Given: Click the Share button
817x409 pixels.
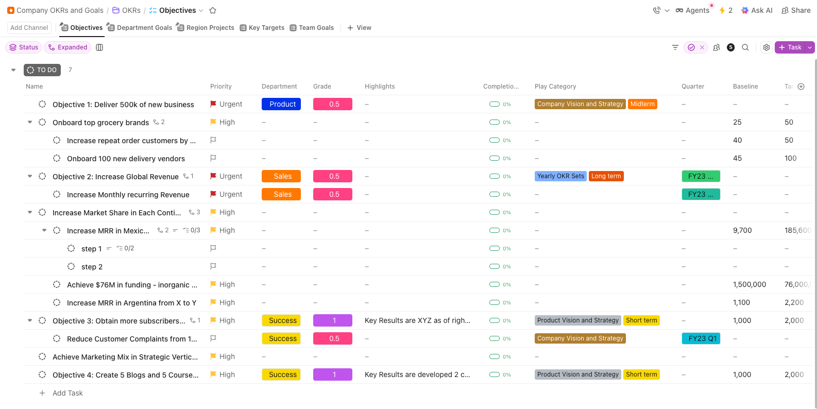Looking at the screenshot, I should click(796, 10).
